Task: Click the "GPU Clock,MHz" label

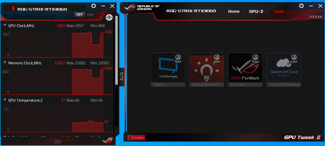Action: click(21, 26)
